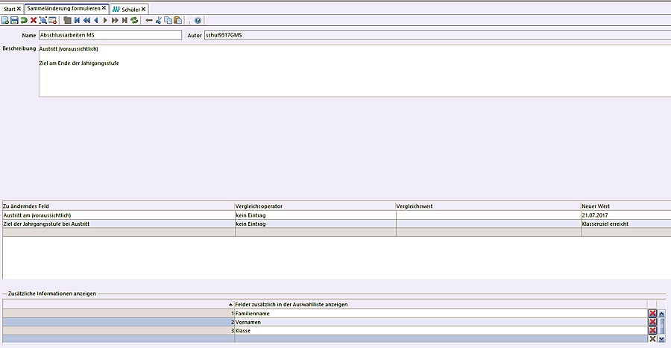This screenshot has height=348, width=671.
Task: Close the Sammeländerung formulieren tab
Action: pos(104,8)
